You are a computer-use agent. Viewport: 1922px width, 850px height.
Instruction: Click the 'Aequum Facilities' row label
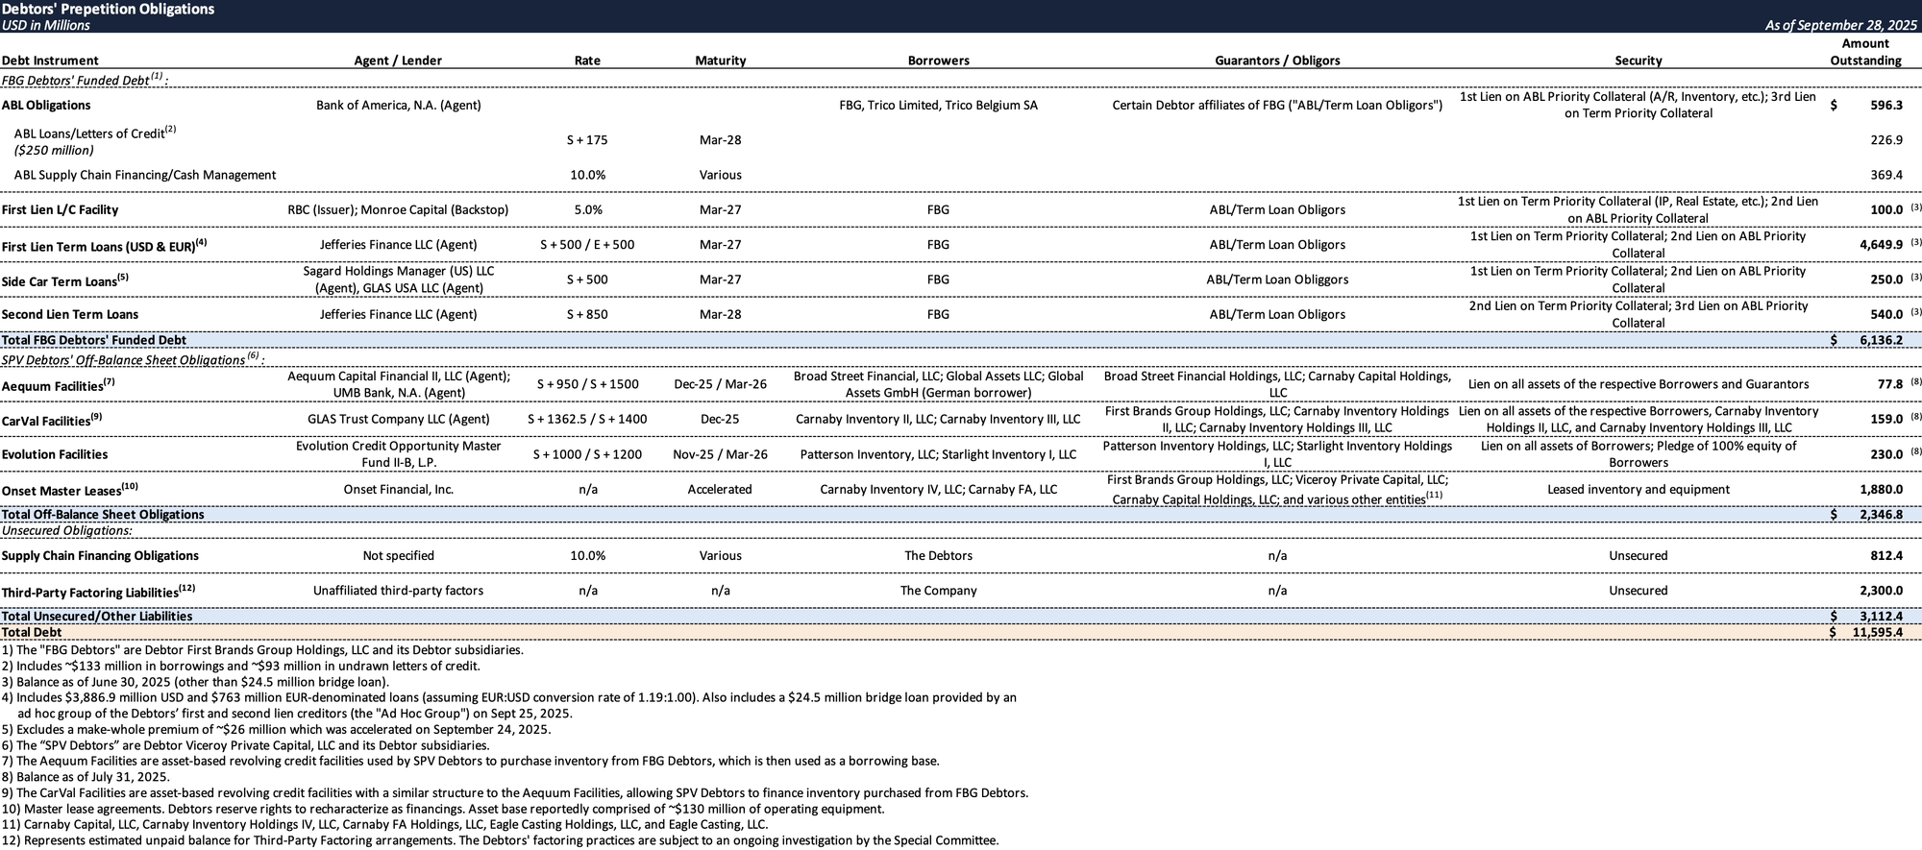[x=55, y=386]
